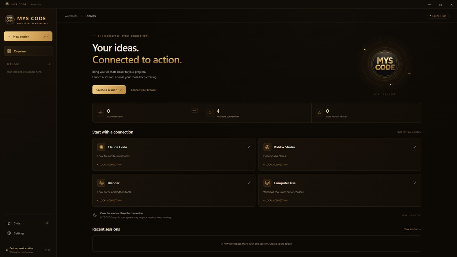
Task: Click the desktop service online status dot
Action: 7,250
